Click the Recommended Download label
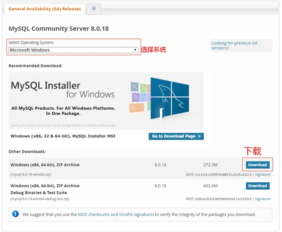 [35, 66]
